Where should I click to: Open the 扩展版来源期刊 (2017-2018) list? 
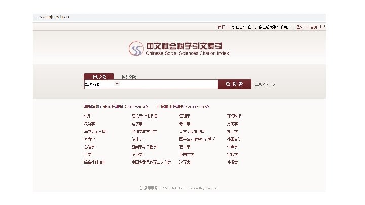183,107
